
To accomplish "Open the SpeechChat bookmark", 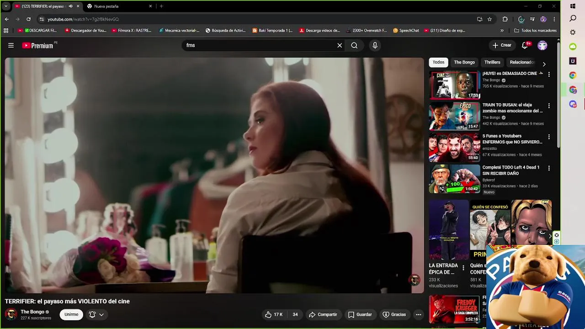I will [406, 31].
